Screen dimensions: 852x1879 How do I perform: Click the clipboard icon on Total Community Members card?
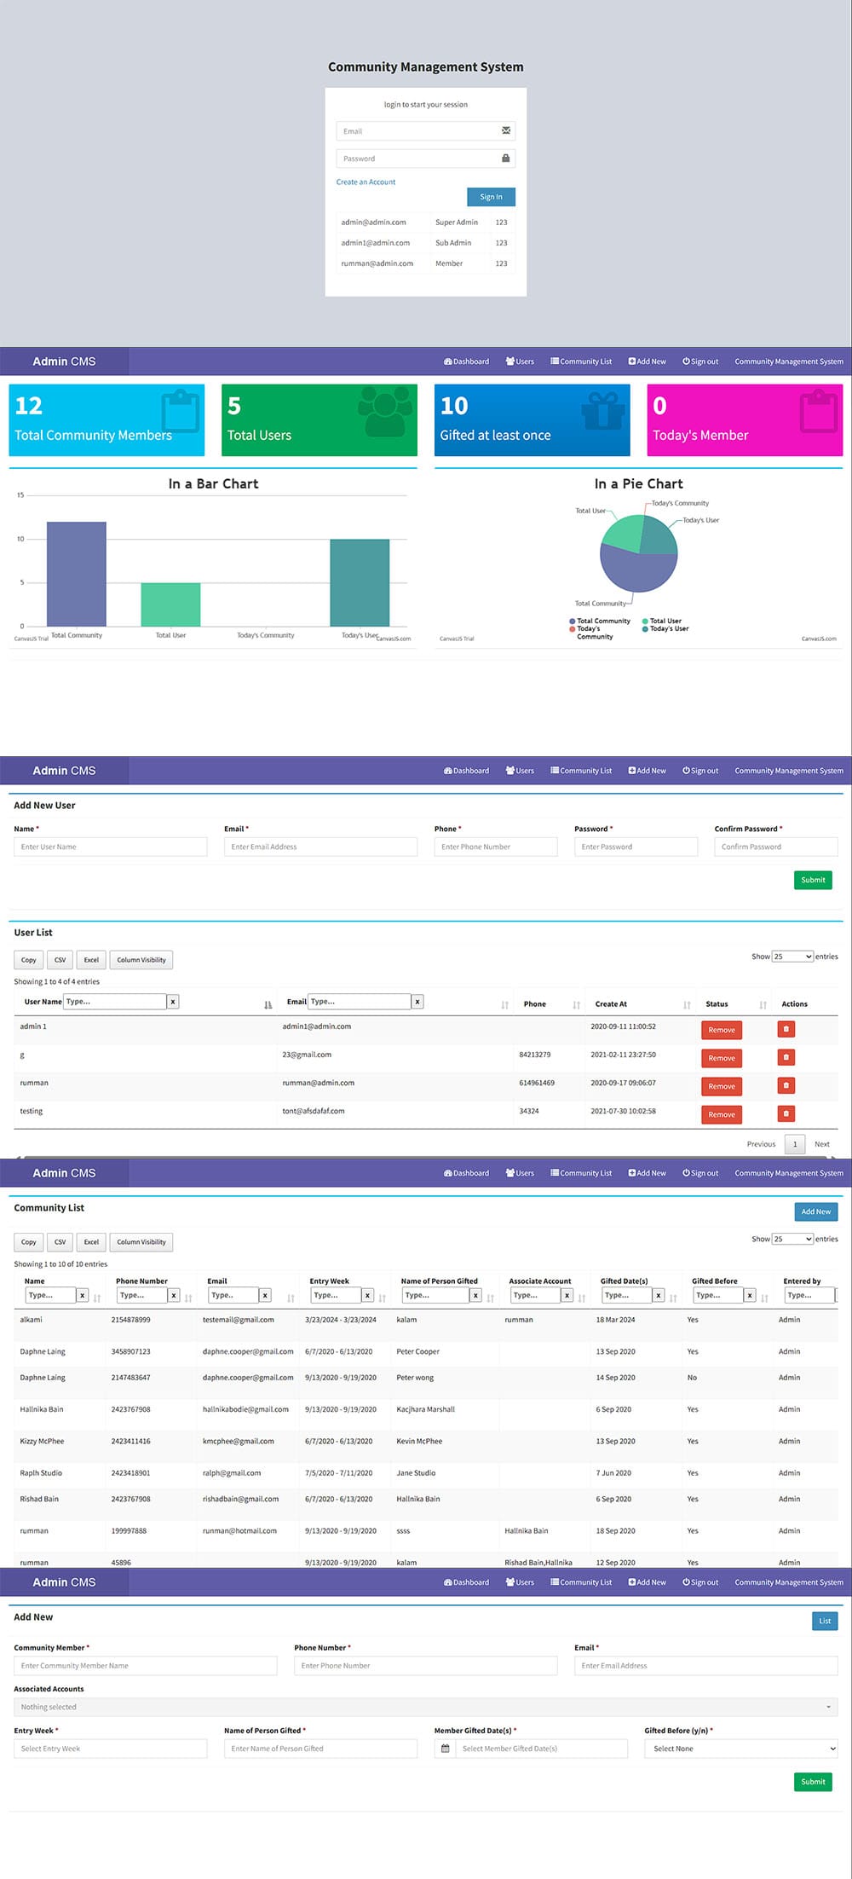click(180, 410)
